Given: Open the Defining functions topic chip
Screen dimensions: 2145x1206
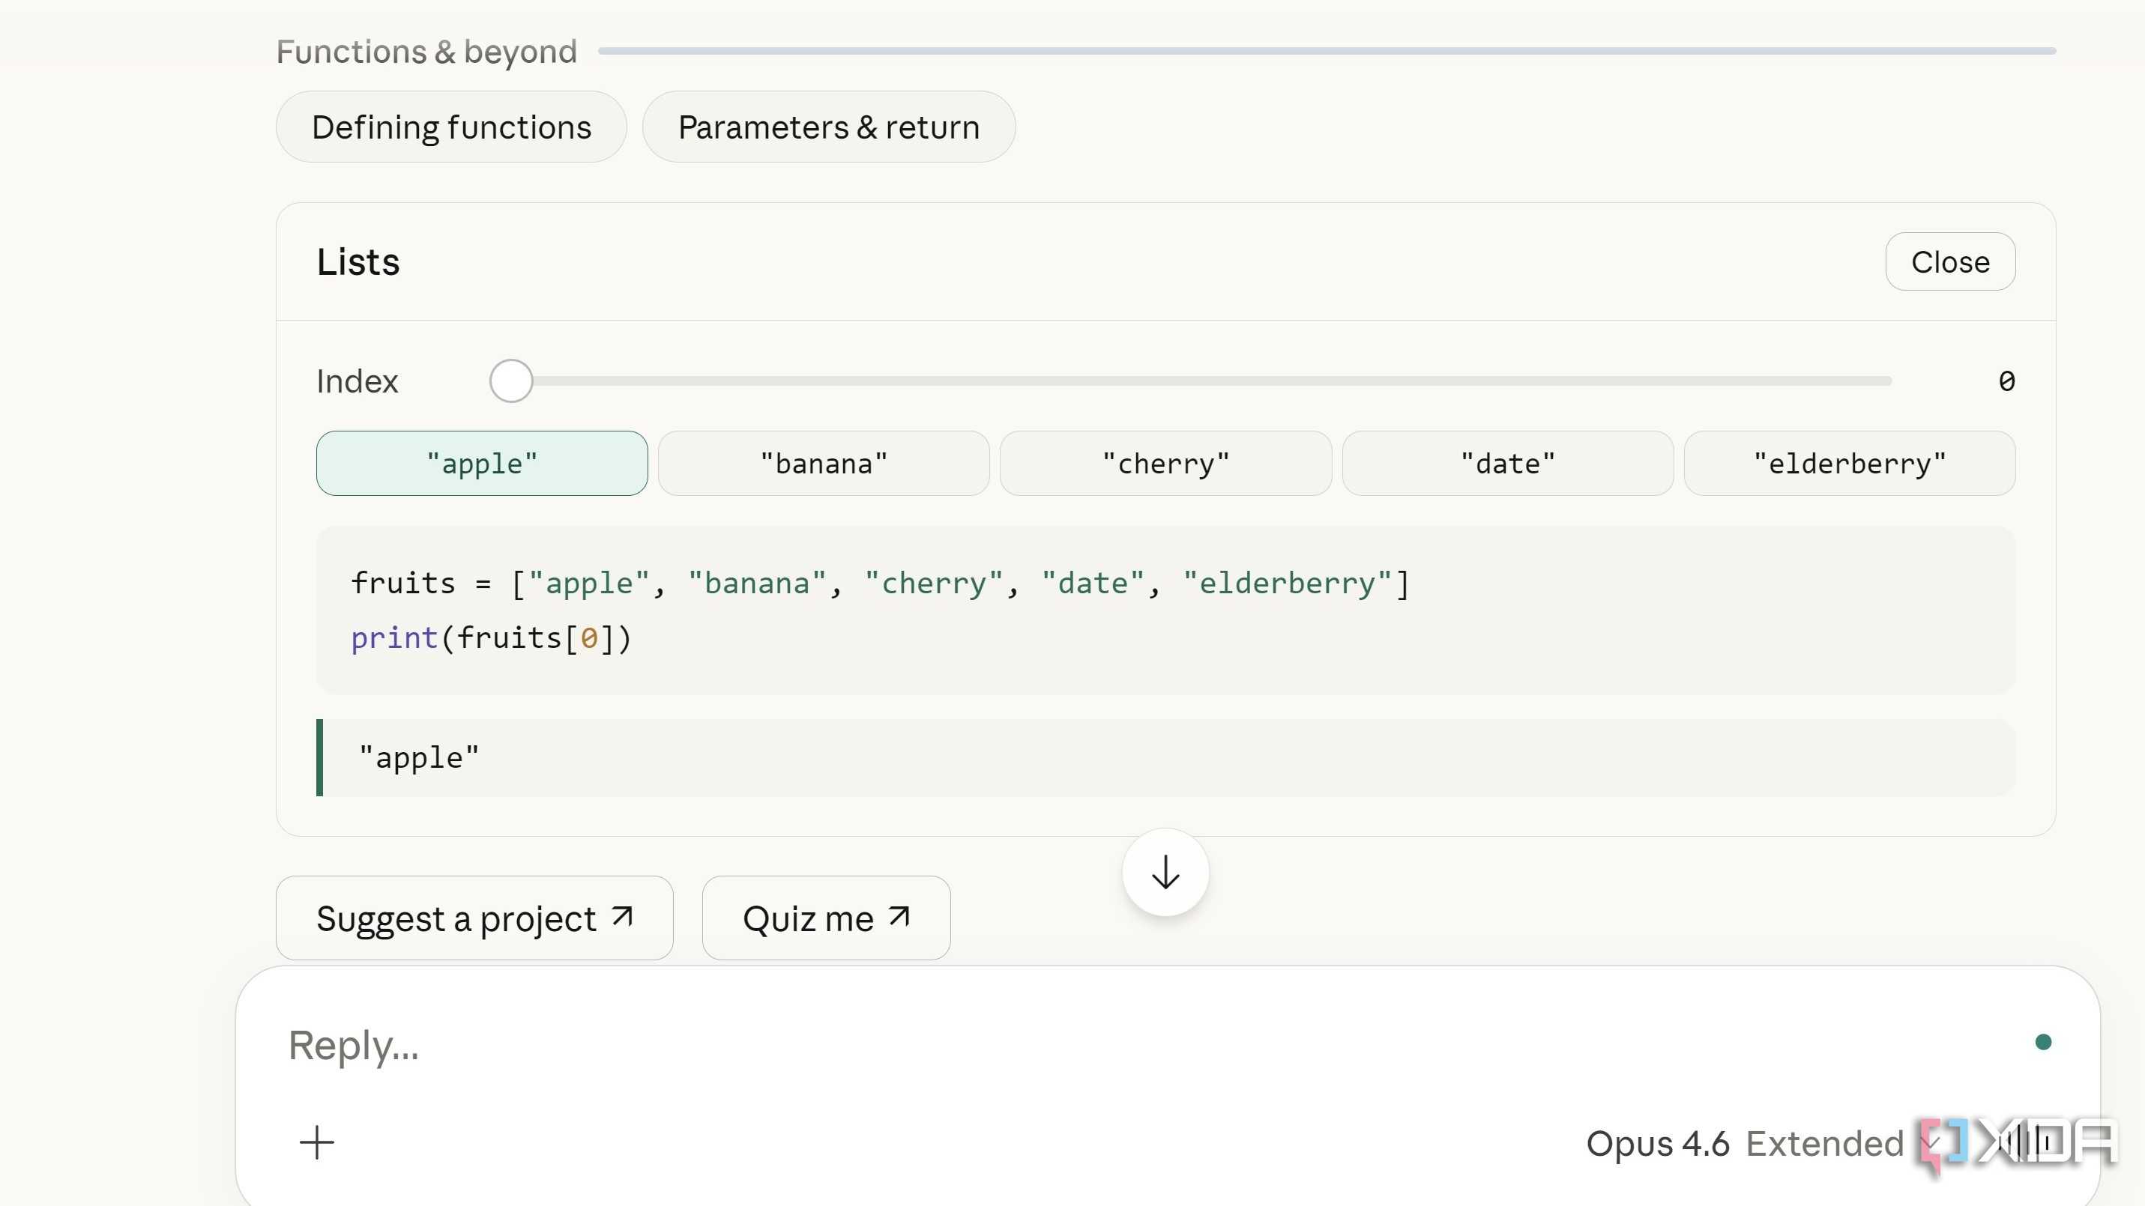Looking at the screenshot, I should point(451,127).
